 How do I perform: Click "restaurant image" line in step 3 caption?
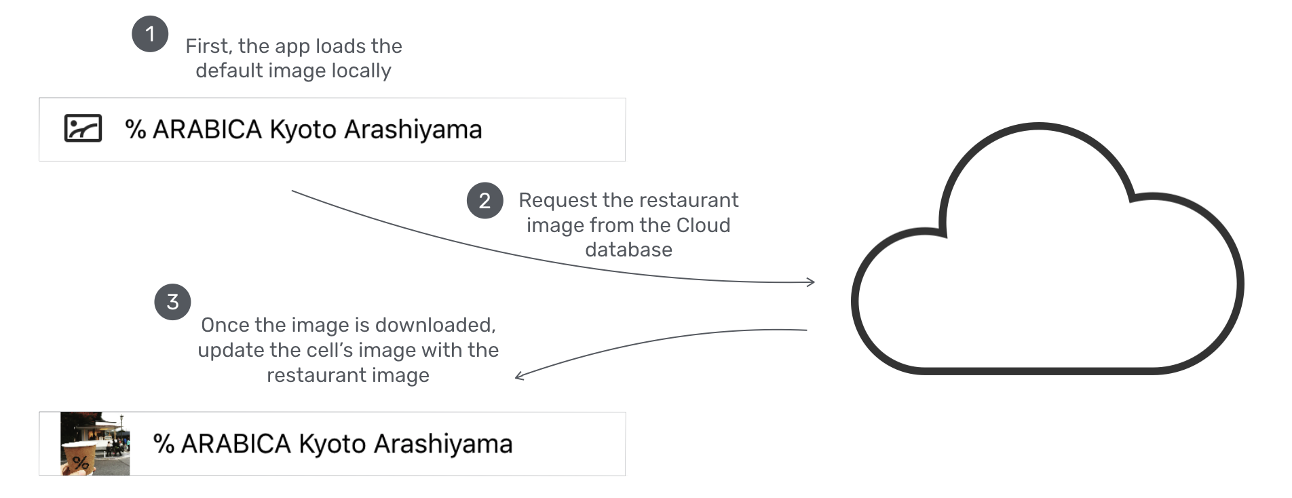point(348,375)
